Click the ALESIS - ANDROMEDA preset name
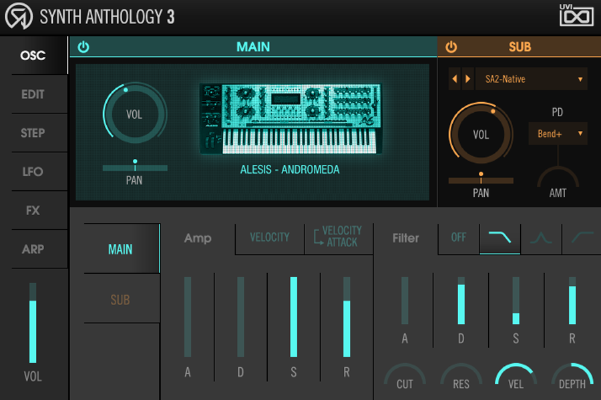601x400 pixels. [290, 170]
